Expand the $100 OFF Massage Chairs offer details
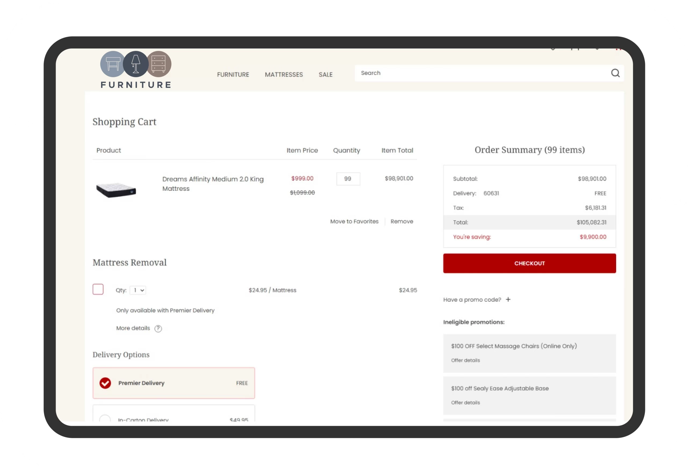688x472 pixels. click(x=465, y=360)
